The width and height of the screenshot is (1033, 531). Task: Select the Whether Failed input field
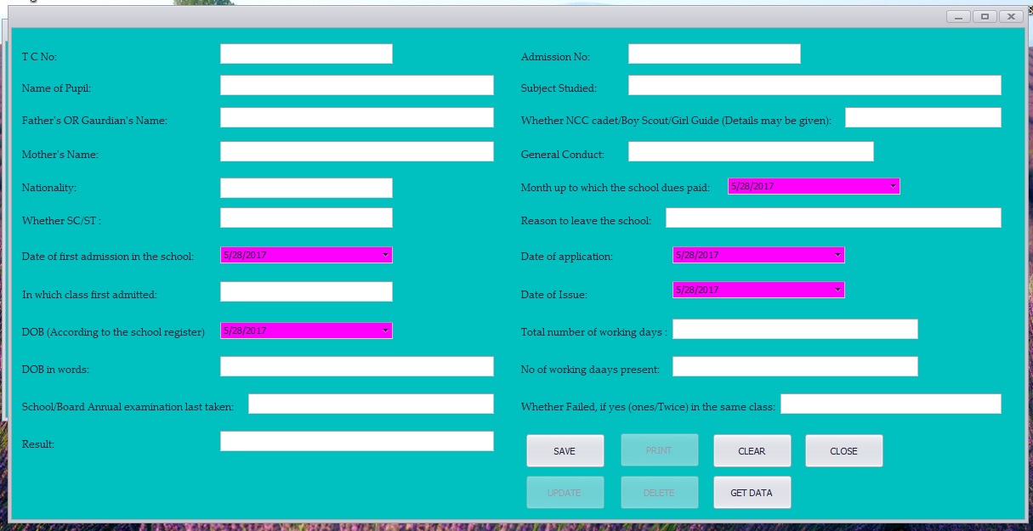891,404
